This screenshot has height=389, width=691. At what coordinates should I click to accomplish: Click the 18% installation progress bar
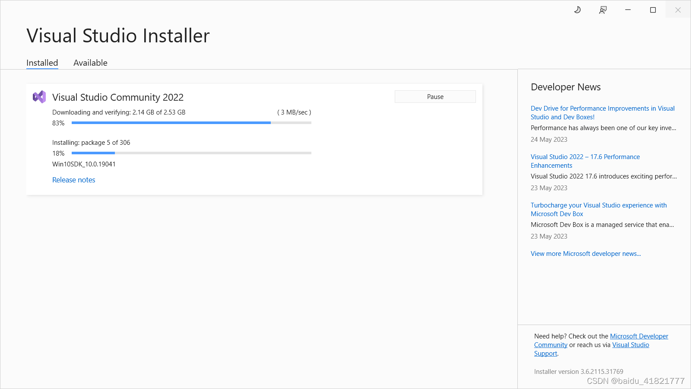point(191,153)
